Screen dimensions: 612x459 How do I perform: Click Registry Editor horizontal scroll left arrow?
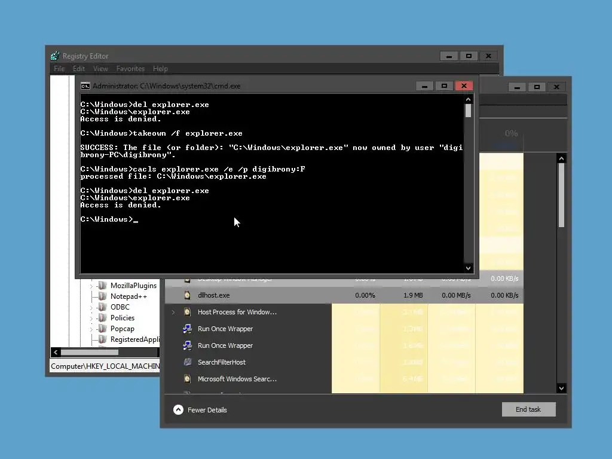point(56,353)
